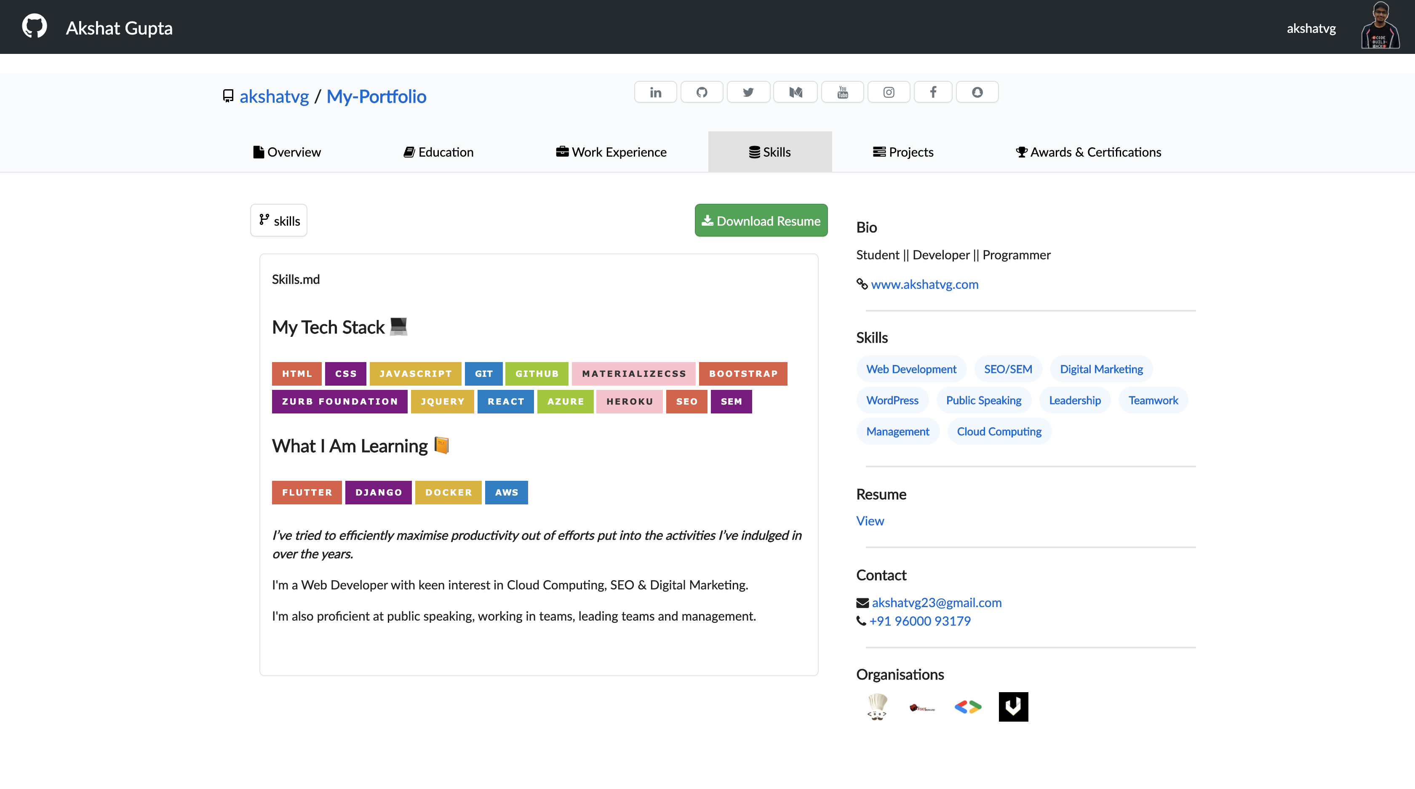Visit the GitHub social icon button
1415x789 pixels.
click(702, 92)
